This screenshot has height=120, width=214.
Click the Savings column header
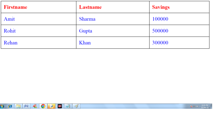coord(179,7)
